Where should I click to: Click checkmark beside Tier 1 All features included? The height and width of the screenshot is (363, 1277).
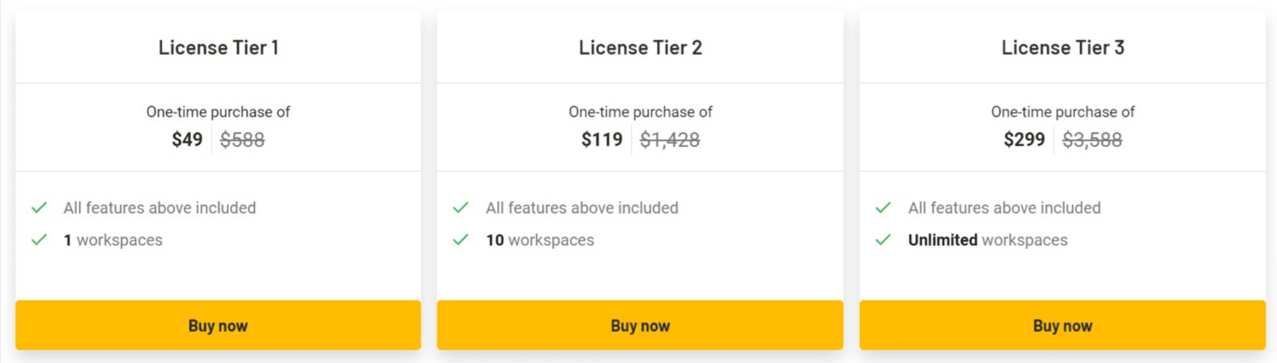coord(39,207)
